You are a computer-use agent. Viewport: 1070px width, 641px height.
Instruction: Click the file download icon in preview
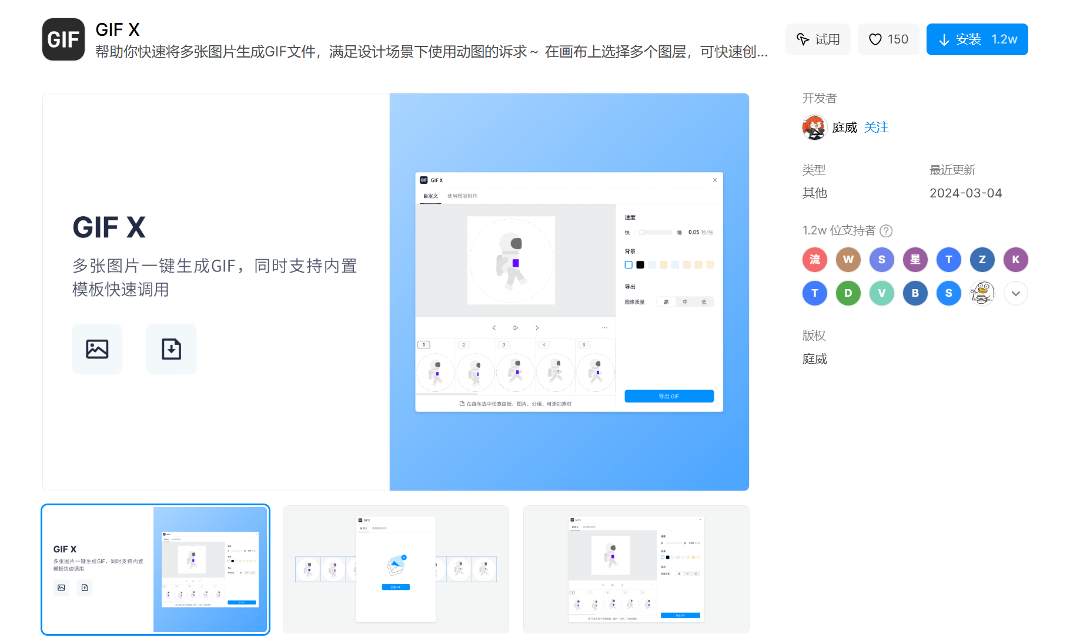[x=171, y=349]
